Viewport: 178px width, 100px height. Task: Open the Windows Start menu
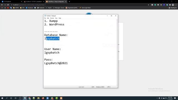pyautogui.click(x=2, y=98)
